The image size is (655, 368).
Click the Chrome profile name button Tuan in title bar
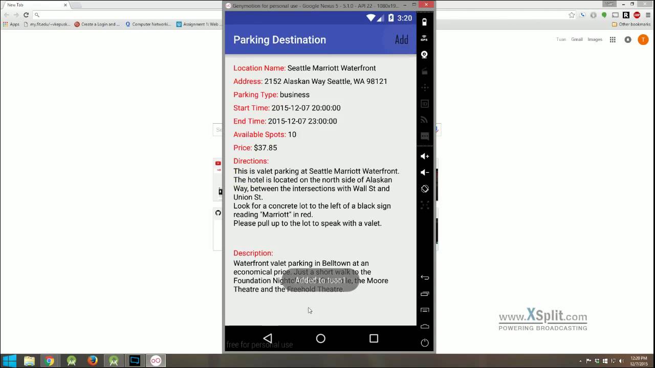608,4
